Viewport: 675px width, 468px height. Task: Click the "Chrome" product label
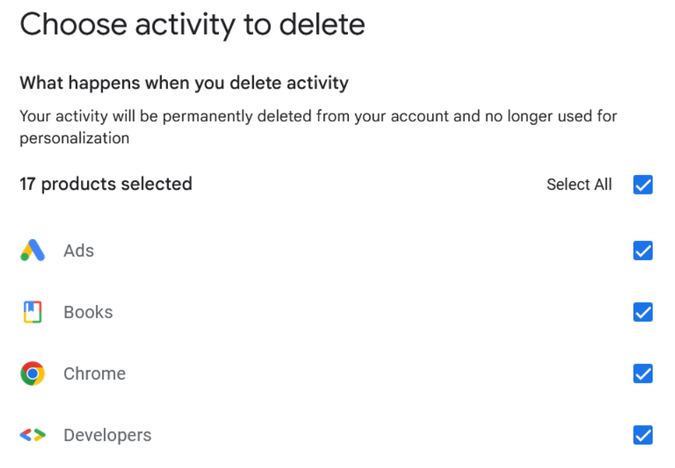pyautogui.click(x=94, y=374)
